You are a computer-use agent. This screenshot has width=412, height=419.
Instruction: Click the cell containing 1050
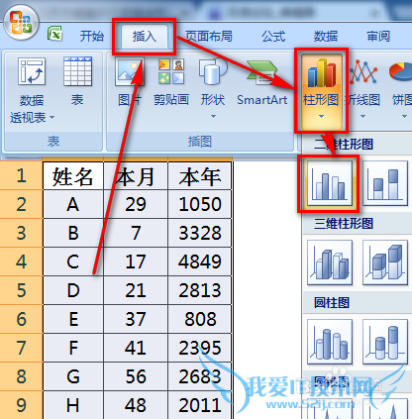coord(200,204)
